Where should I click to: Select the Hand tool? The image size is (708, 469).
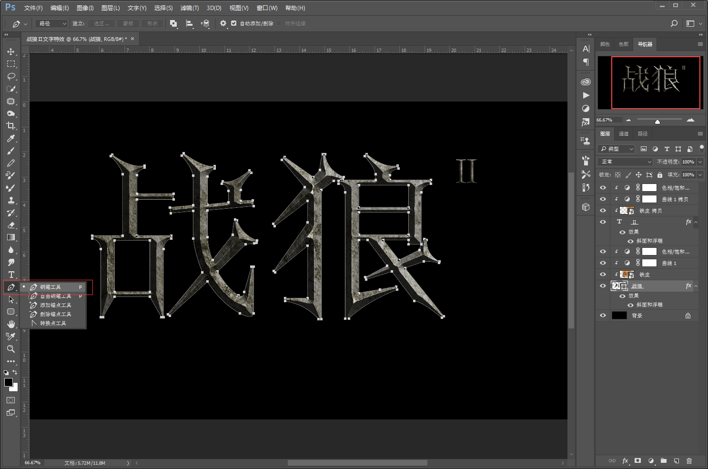coord(11,324)
